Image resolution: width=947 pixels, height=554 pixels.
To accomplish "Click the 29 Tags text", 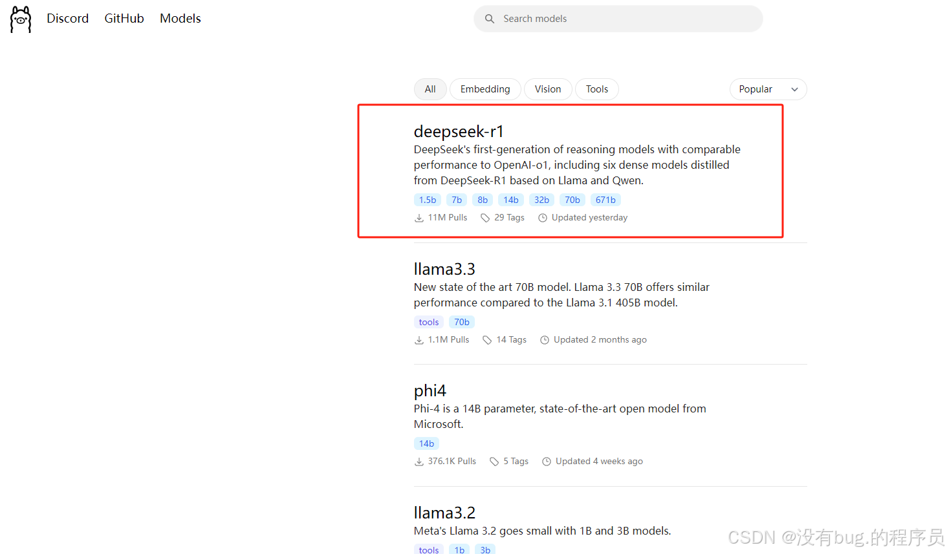I will tap(510, 218).
